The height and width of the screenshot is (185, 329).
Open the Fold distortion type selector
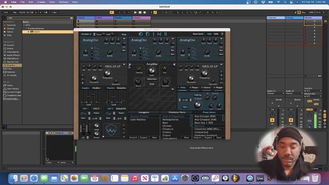tap(152, 84)
